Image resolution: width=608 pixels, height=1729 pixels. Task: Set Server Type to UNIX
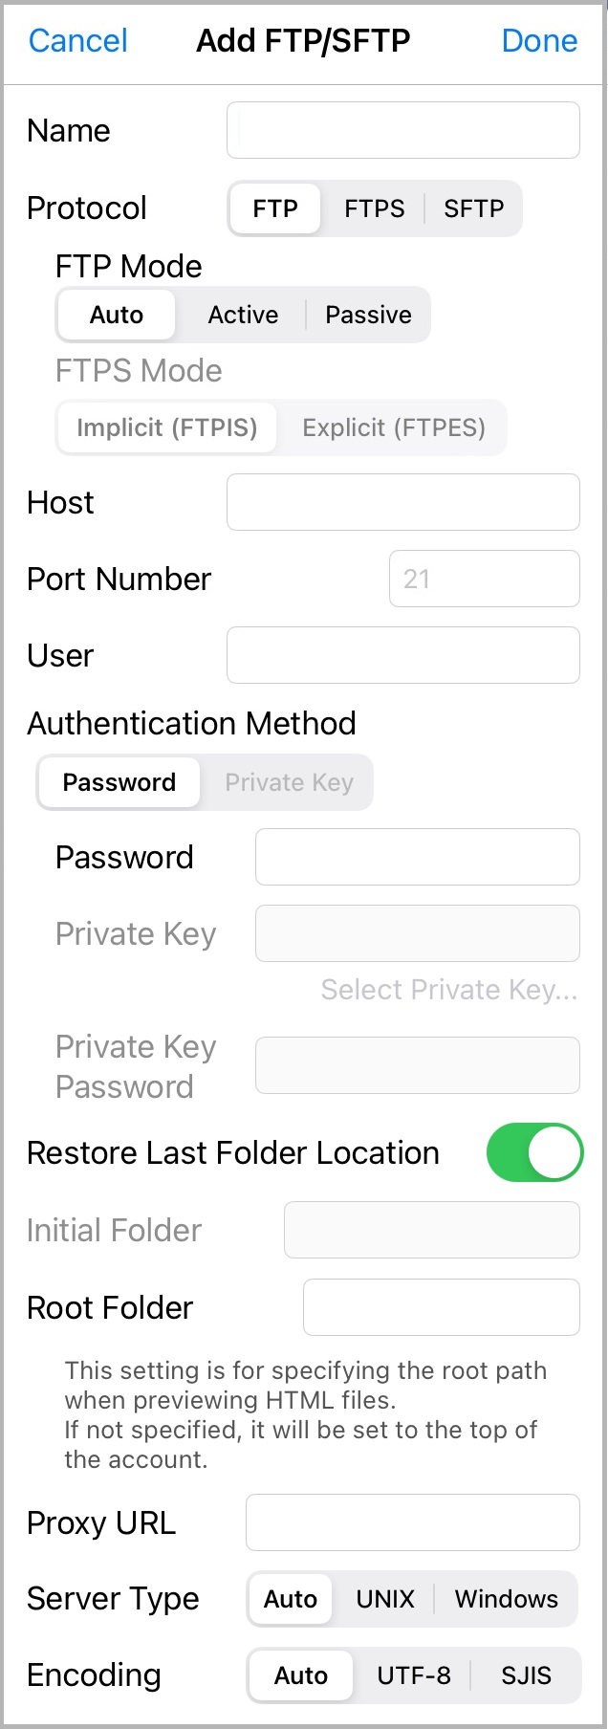[384, 1599]
